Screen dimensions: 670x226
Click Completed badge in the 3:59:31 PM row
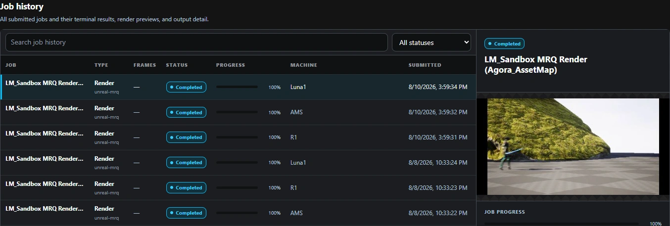186,137
